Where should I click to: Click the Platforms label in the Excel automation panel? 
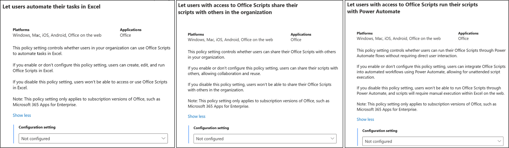pos(21,30)
